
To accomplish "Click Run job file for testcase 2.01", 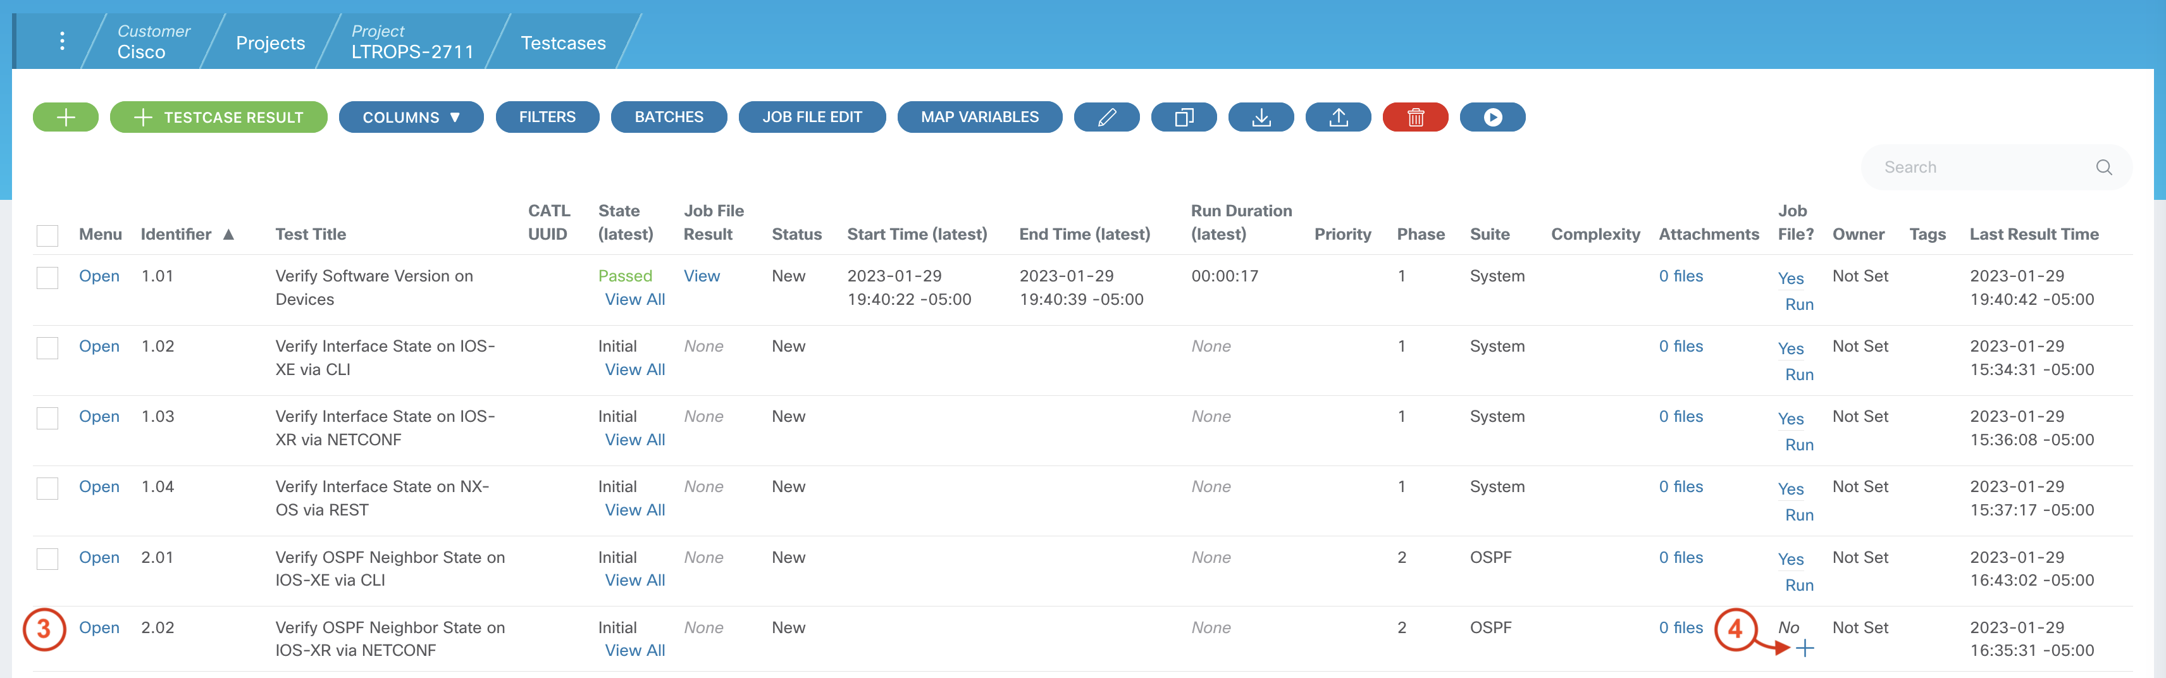I will click(1799, 586).
